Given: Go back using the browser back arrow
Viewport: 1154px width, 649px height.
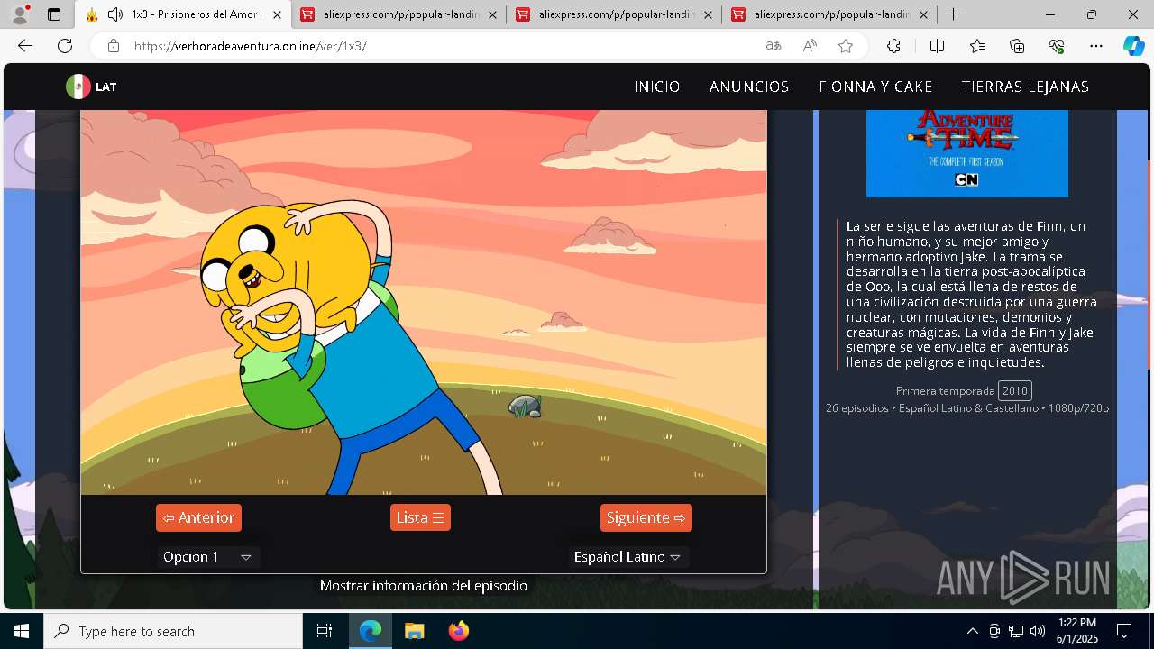Looking at the screenshot, I should tap(25, 46).
